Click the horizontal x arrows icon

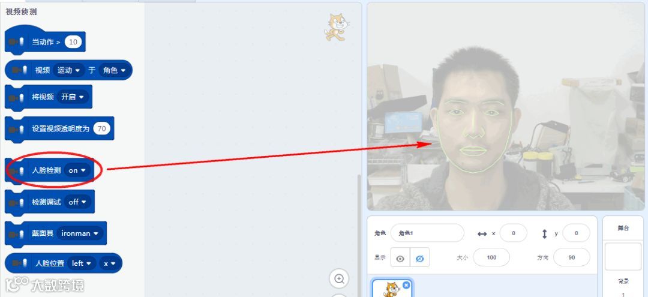[x=482, y=233]
